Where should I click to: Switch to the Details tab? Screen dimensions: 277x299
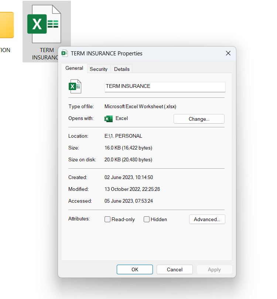pos(122,69)
